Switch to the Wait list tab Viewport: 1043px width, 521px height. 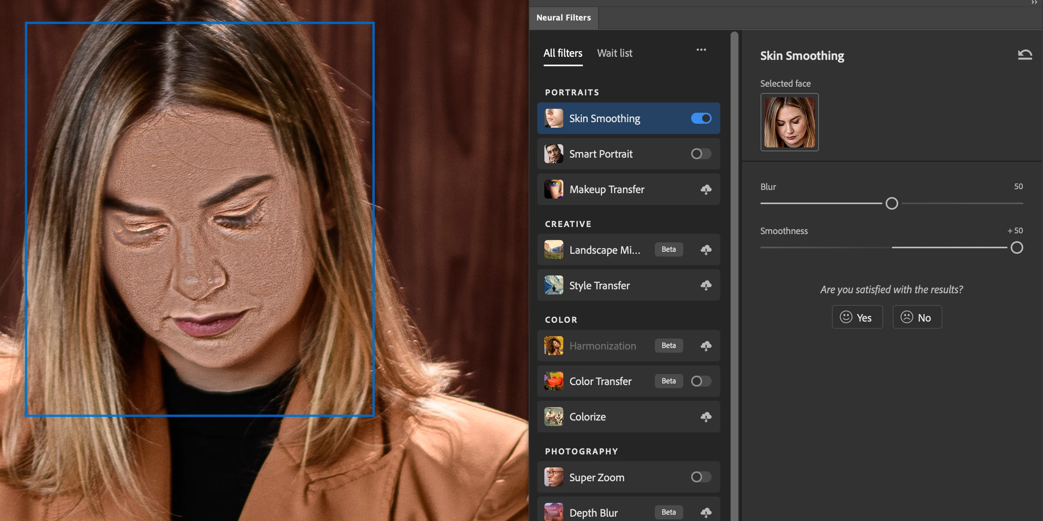click(614, 53)
